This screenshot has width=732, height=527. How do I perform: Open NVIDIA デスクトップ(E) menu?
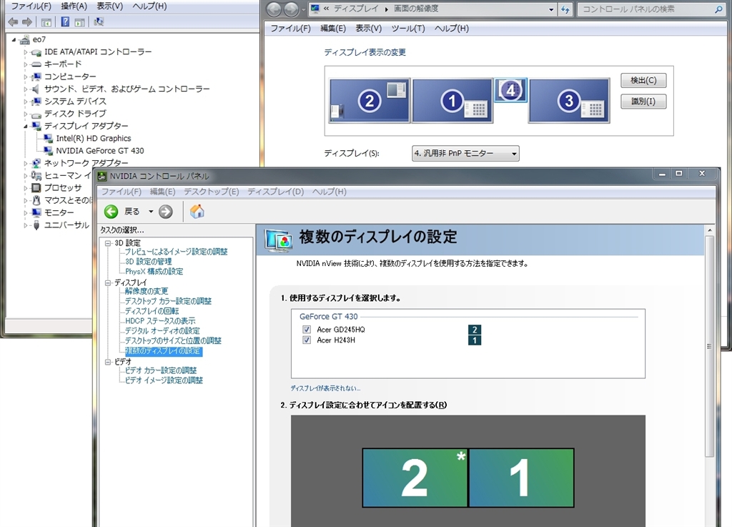pos(211,192)
